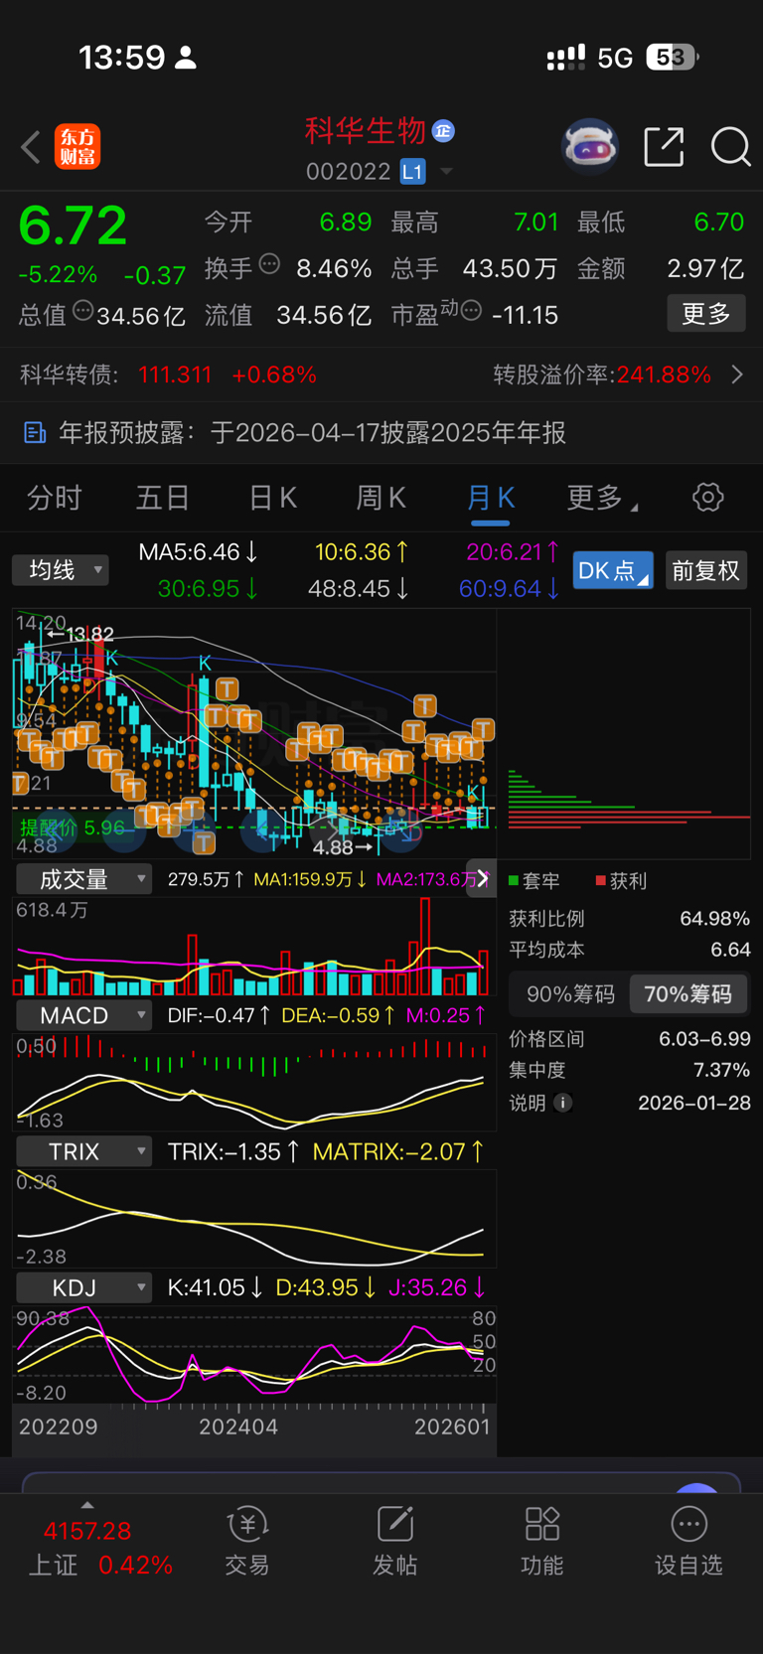
Task: Open the 功能 functions menu
Action: 541,1542
